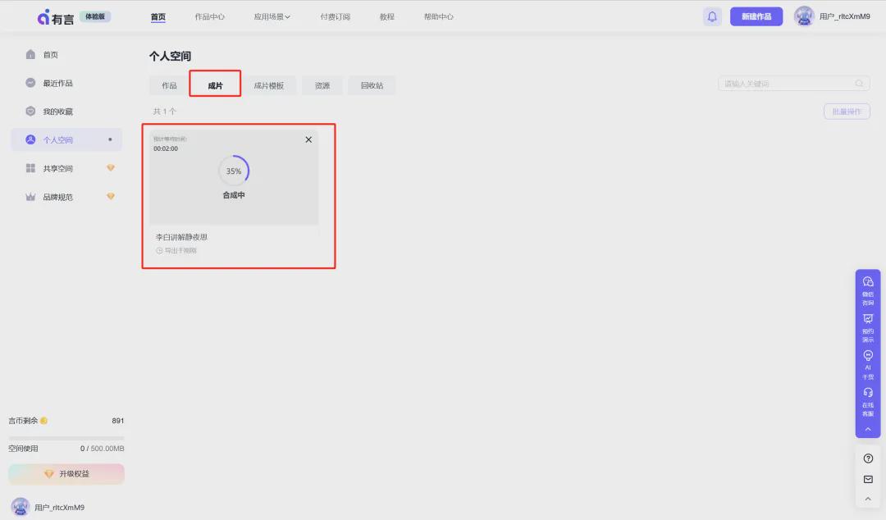Click the 新建作品 button
The height and width of the screenshot is (520, 886).
pyautogui.click(x=756, y=16)
